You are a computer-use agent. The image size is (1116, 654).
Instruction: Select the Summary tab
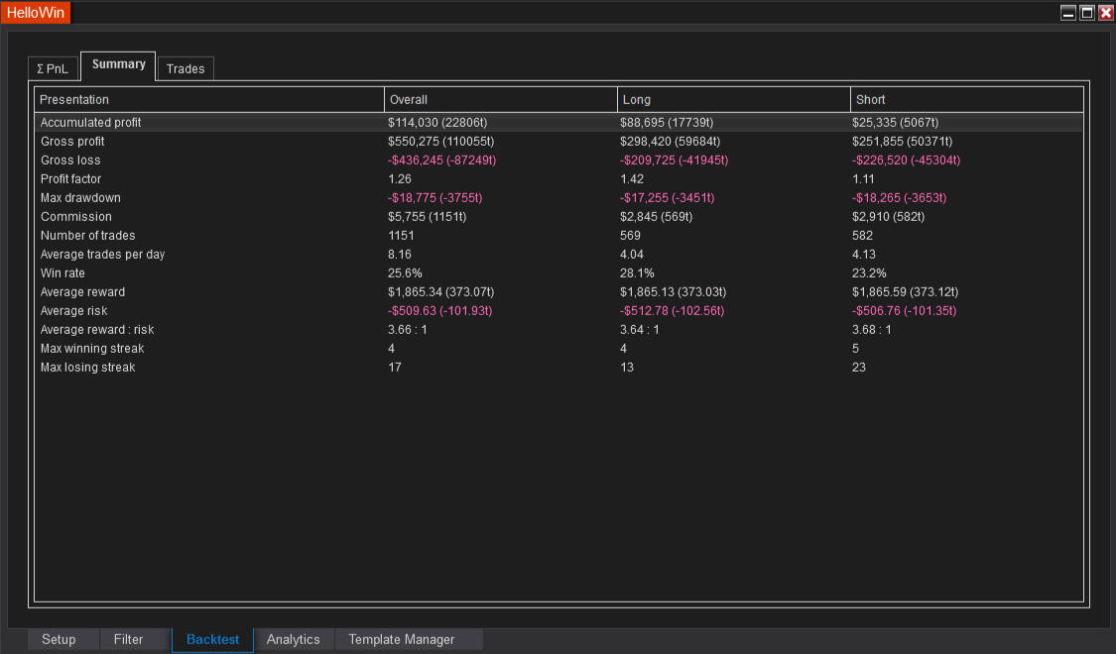coord(118,64)
